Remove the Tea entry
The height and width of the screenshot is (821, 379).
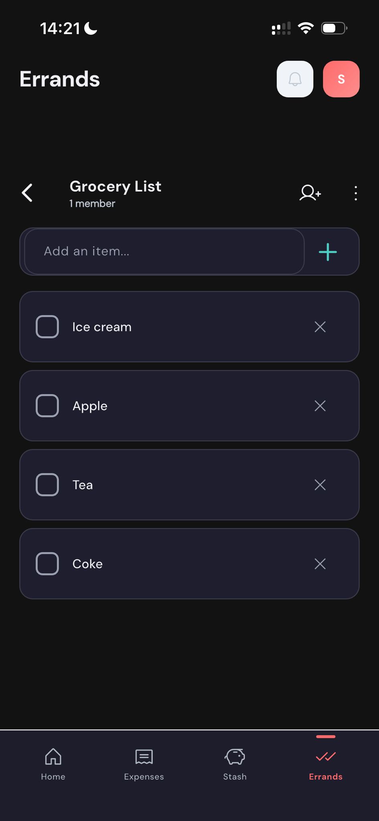click(x=320, y=485)
